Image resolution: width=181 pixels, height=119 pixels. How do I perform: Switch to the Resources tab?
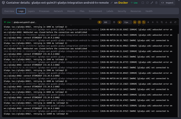tap(136, 11)
